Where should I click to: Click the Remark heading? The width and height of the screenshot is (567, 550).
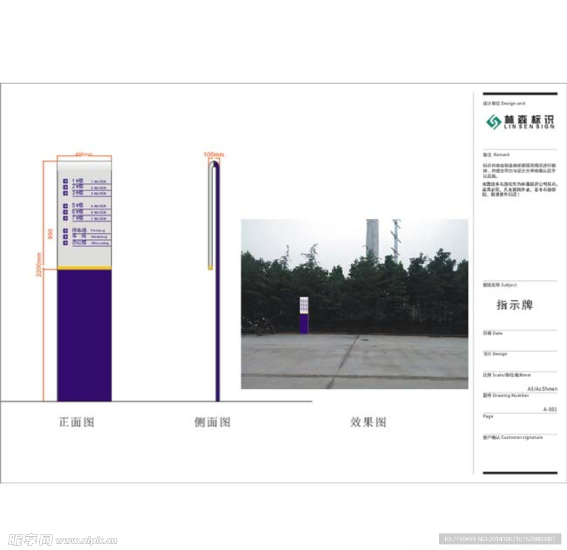click(x=496, y=155)
